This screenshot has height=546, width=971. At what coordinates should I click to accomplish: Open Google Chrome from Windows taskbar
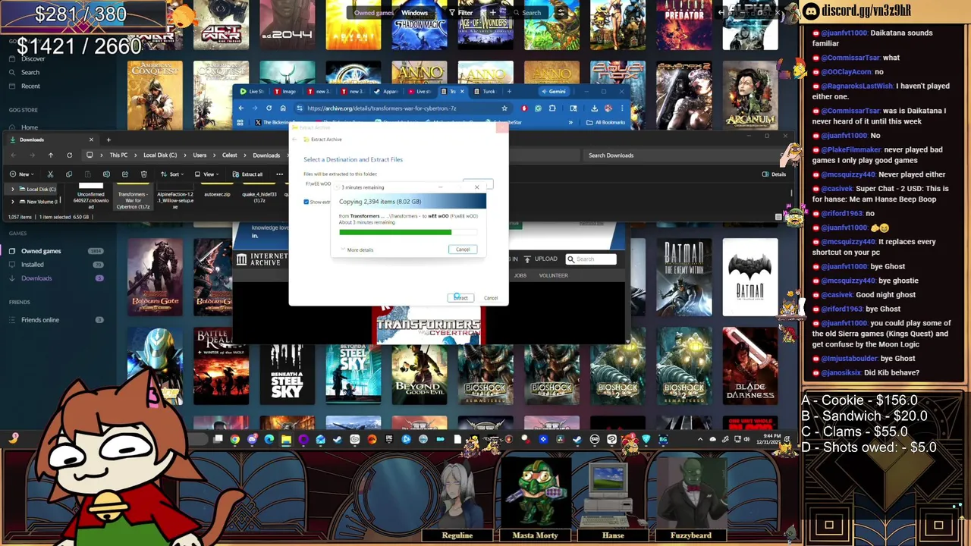pos(235,439)
